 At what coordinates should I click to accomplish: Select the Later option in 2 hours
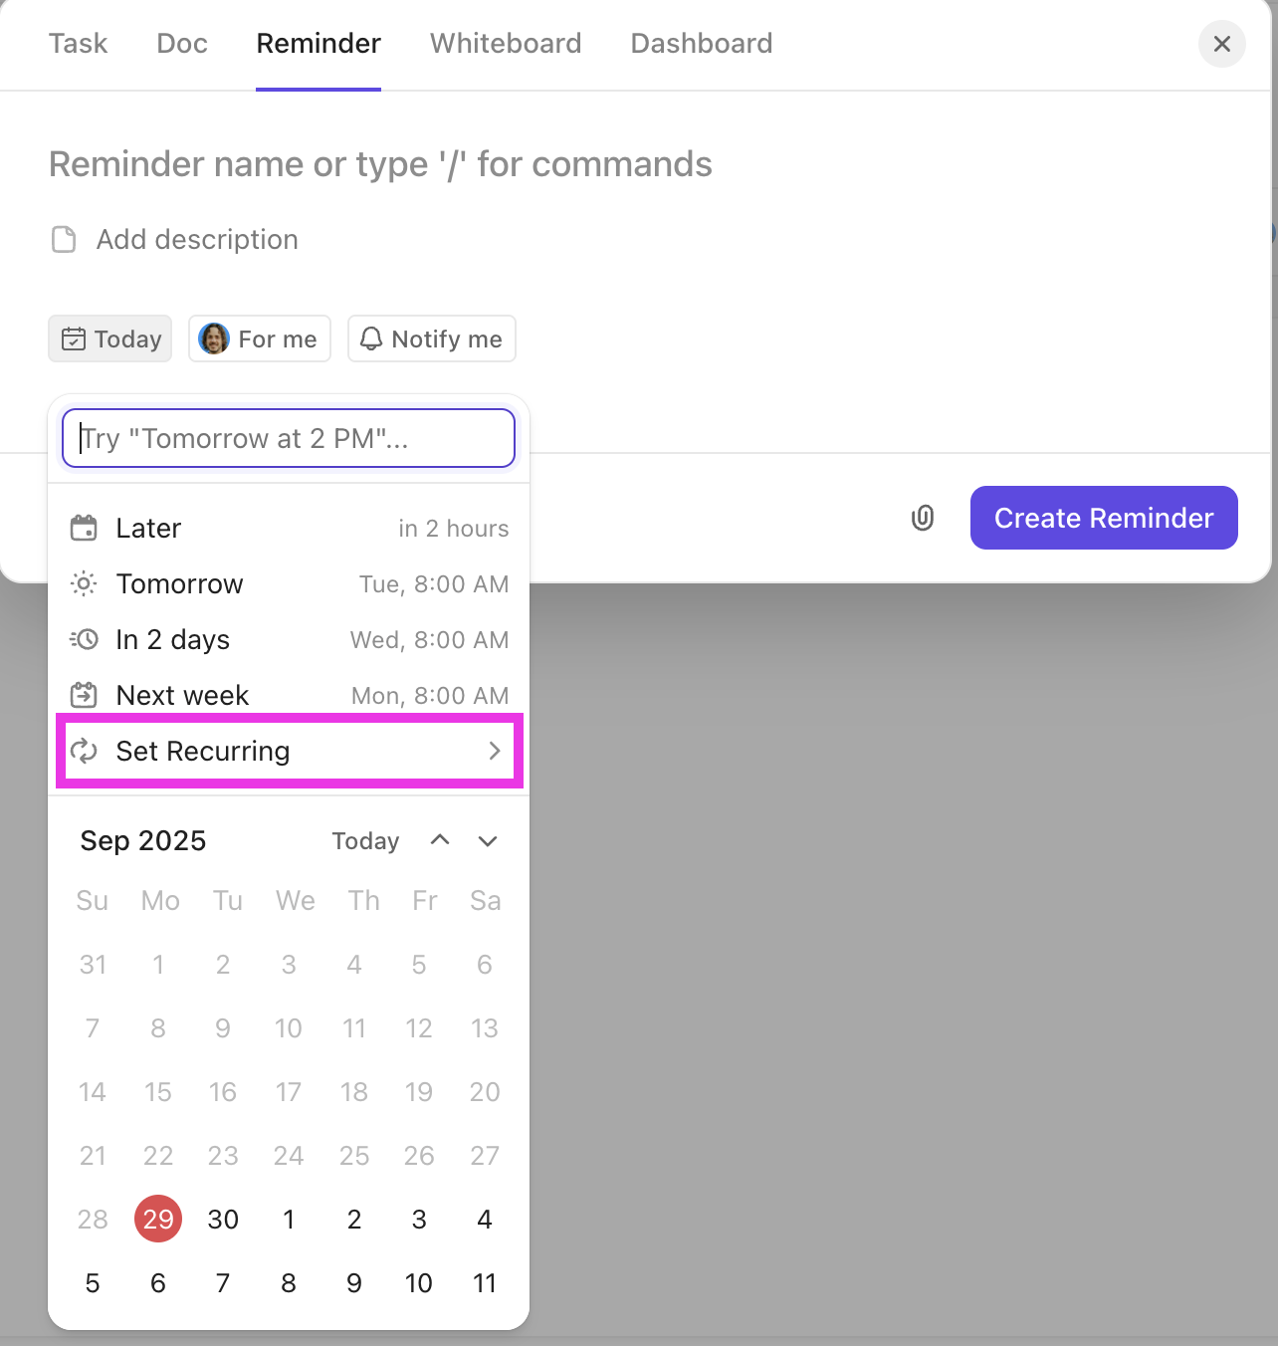[147, 528]
